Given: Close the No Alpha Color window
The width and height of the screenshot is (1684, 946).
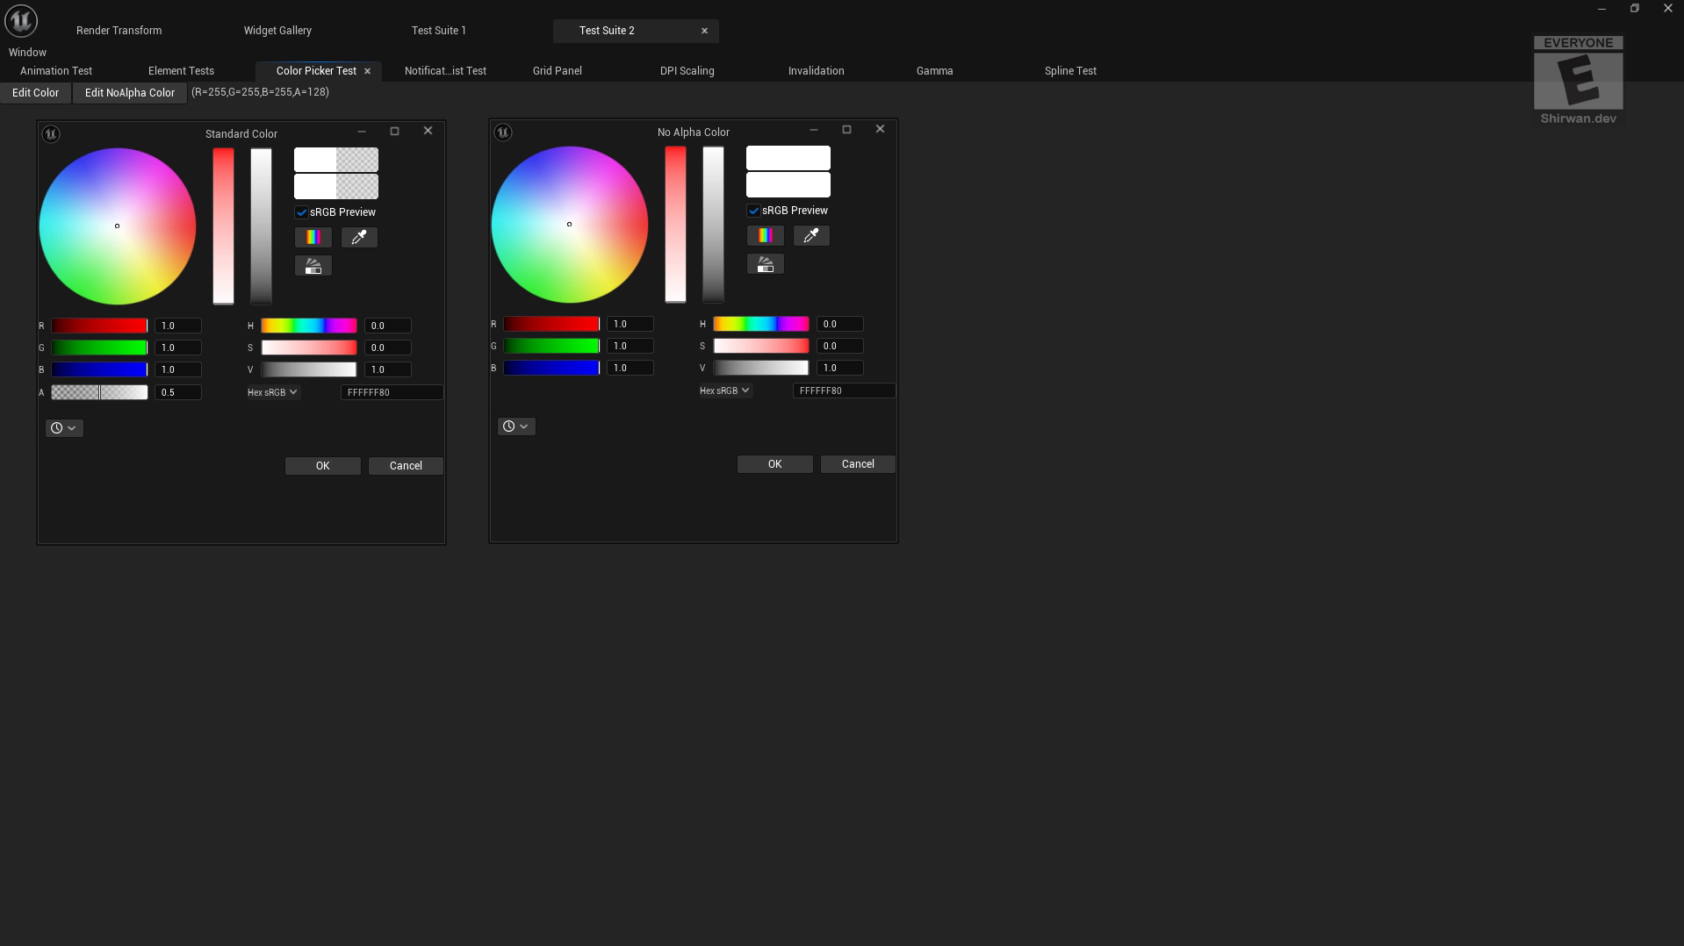Looking at the screenshot, I should 880,129.
